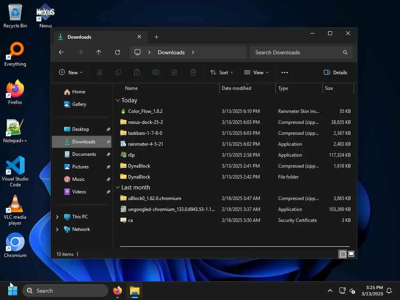Open the View dropdown menu
Image resolution: width=400 pixels, height=300 pixels.
point(256,72)
